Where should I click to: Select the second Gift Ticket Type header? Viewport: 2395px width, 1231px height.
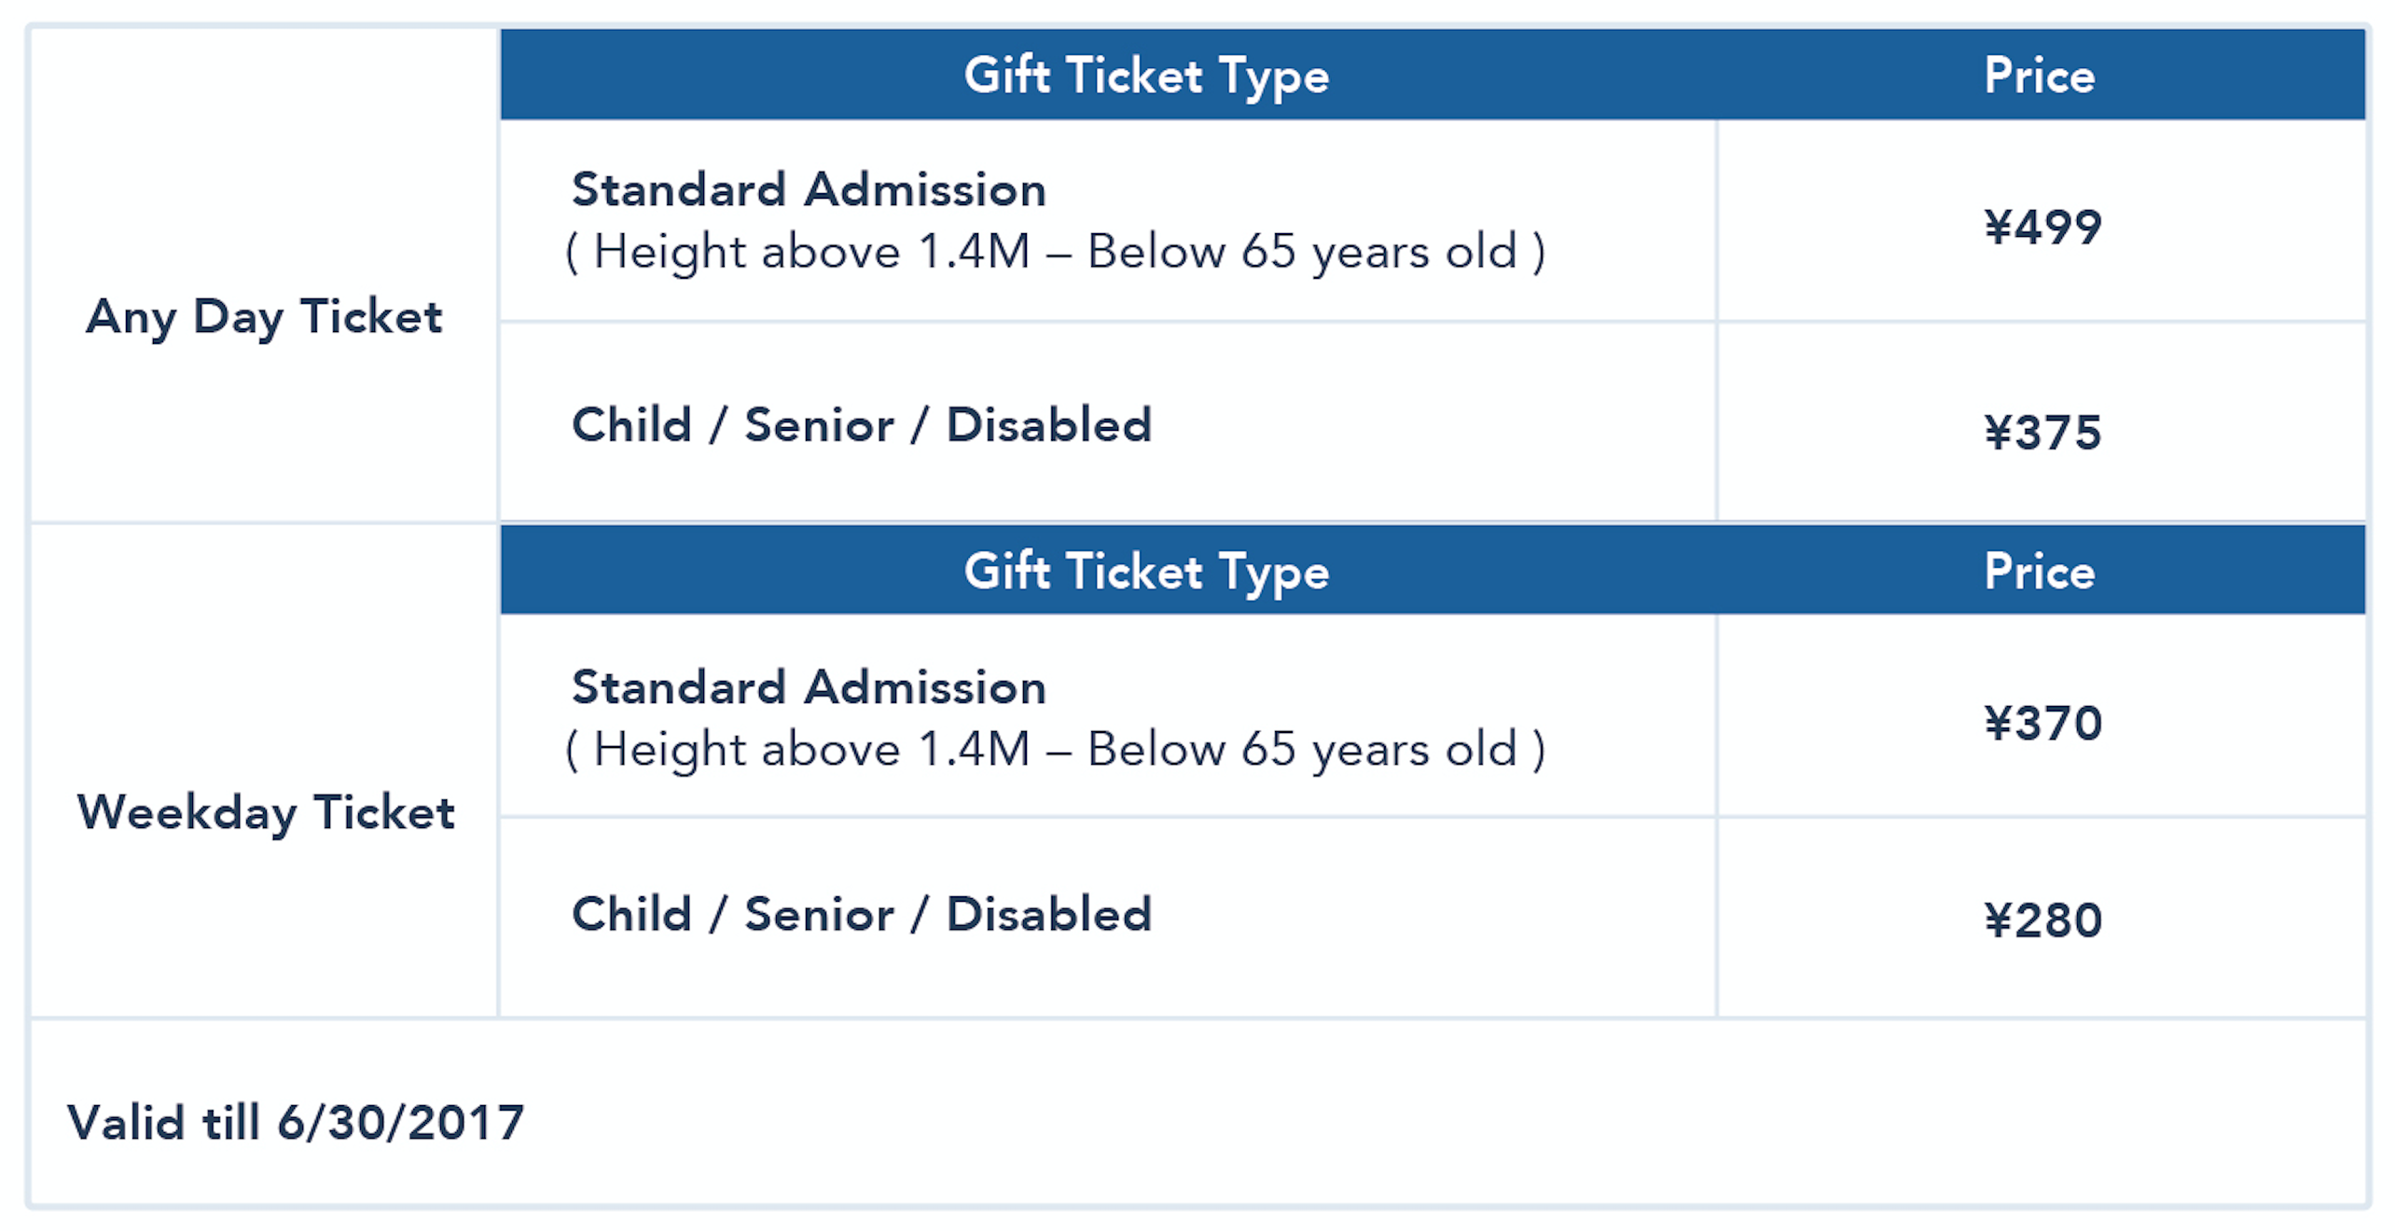point(1146,573)
